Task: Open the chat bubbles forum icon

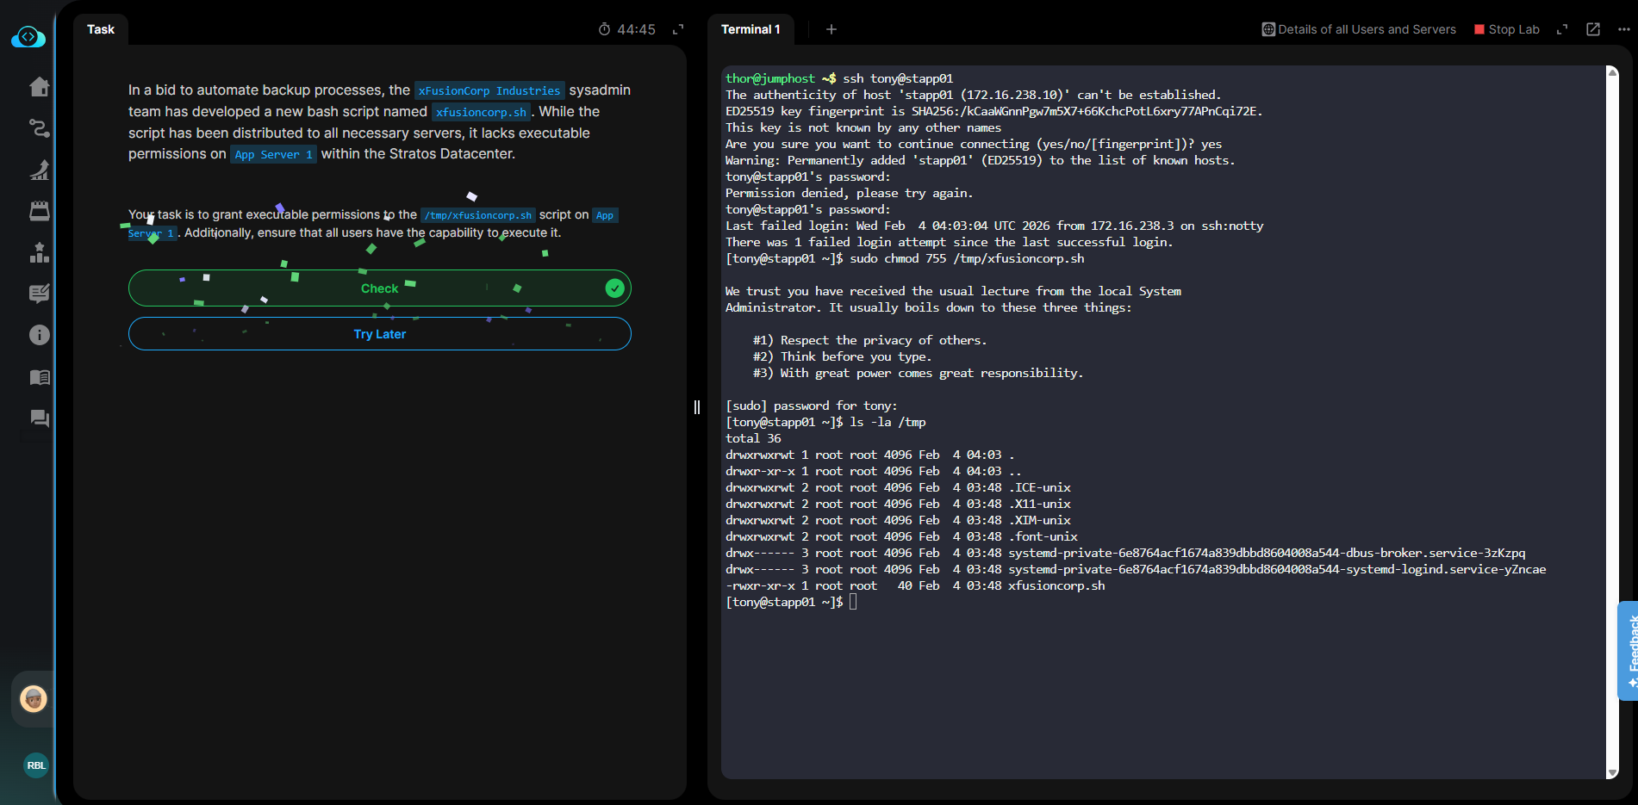Action: [40, 418]
